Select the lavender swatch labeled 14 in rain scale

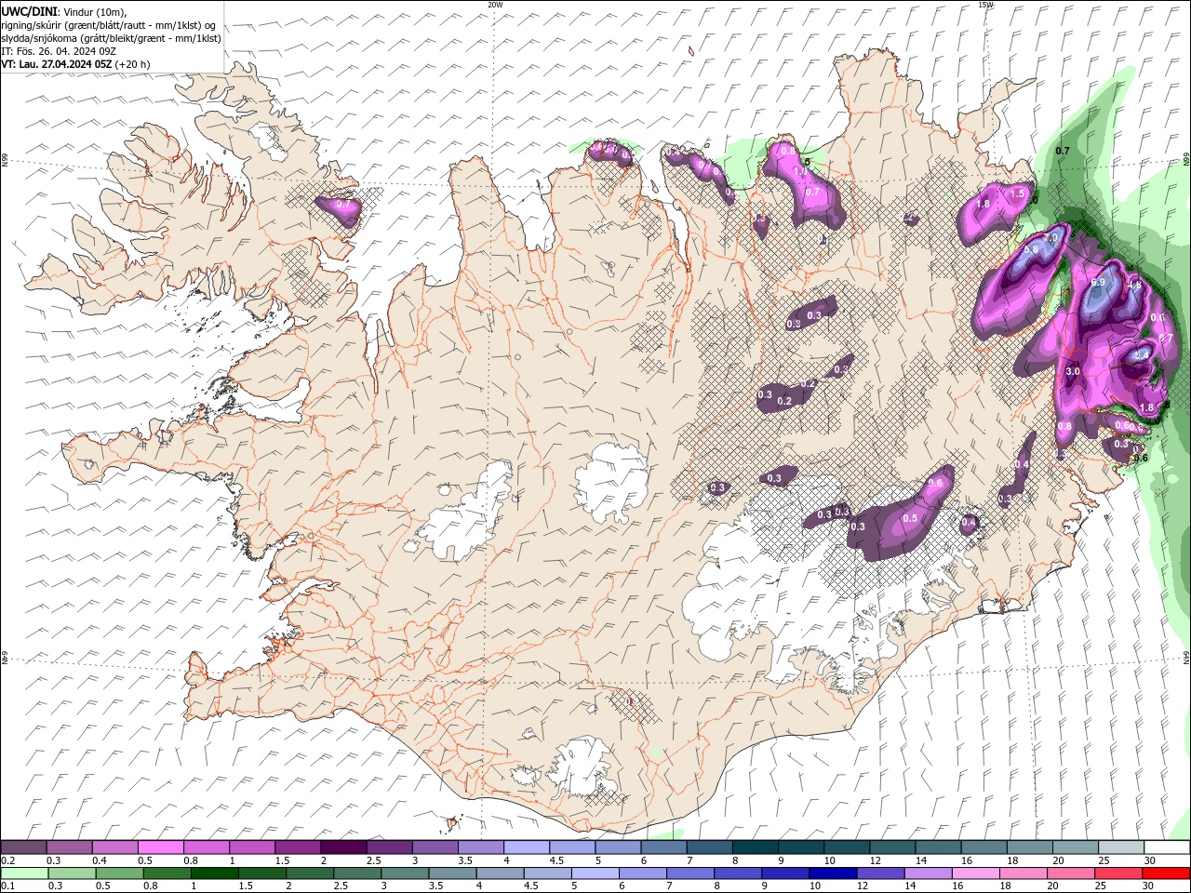tap(929, 873)
